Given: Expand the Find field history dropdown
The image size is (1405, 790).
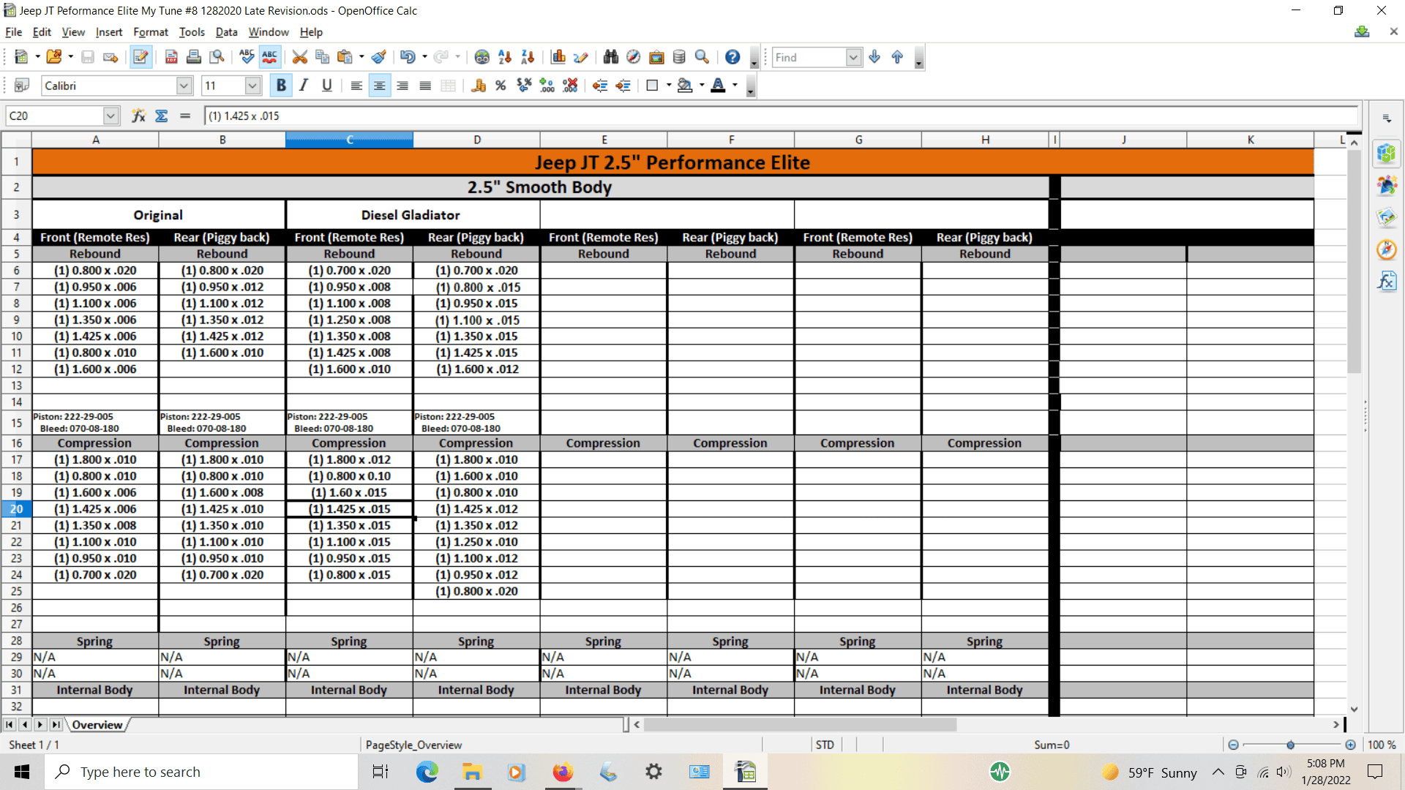Looking at the screenshot, I should click(x=853, y=57).
